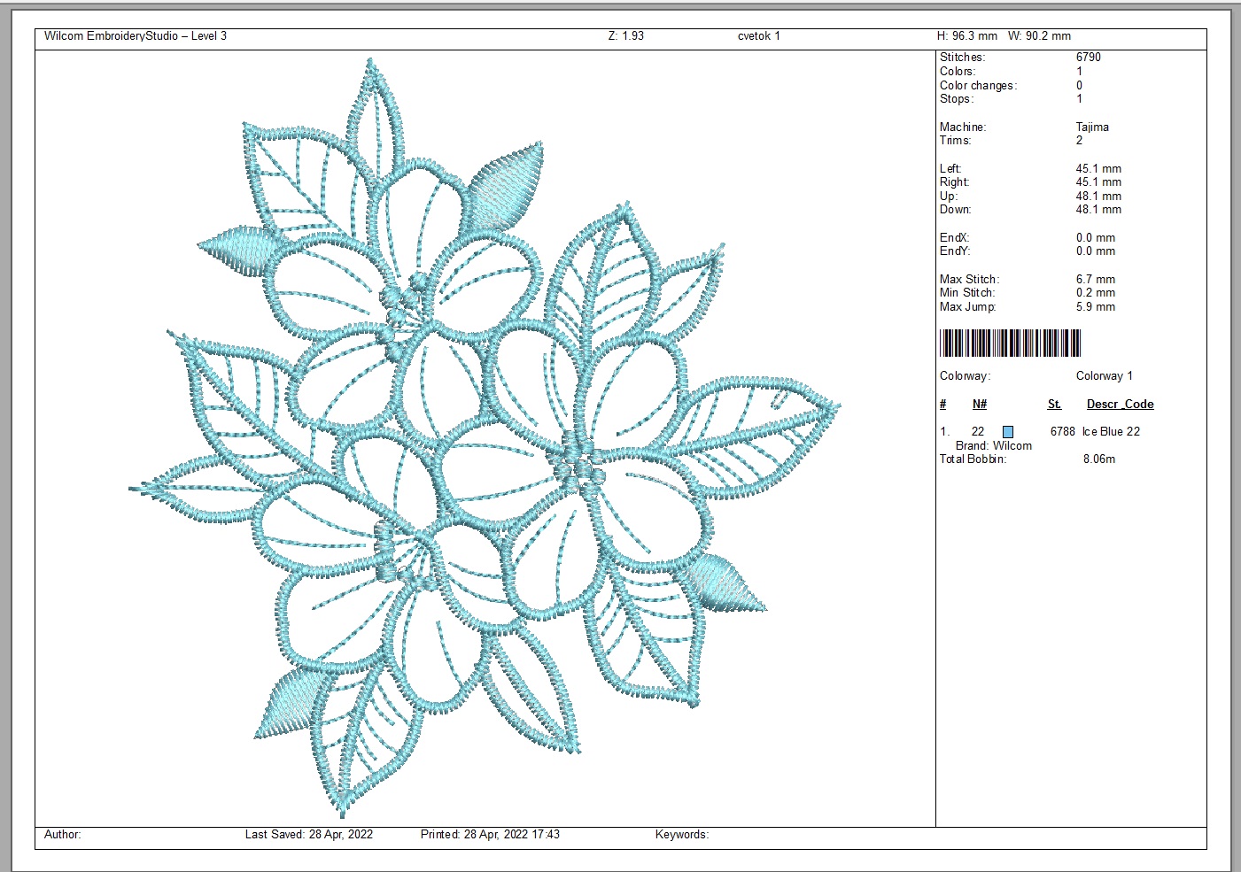
Task: Click the 'Last Saved: 28 Apr, 2022' text
Action: coord(308,835)
